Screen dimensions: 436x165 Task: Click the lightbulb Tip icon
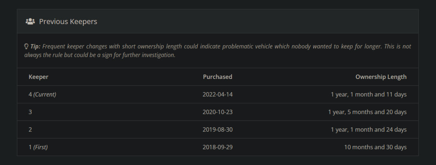tap(26, 47)
